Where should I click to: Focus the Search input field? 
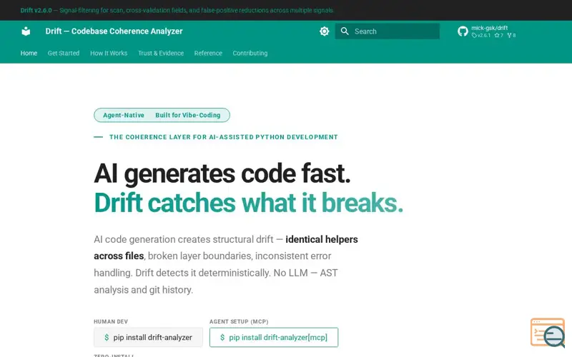tap(387, 31)
